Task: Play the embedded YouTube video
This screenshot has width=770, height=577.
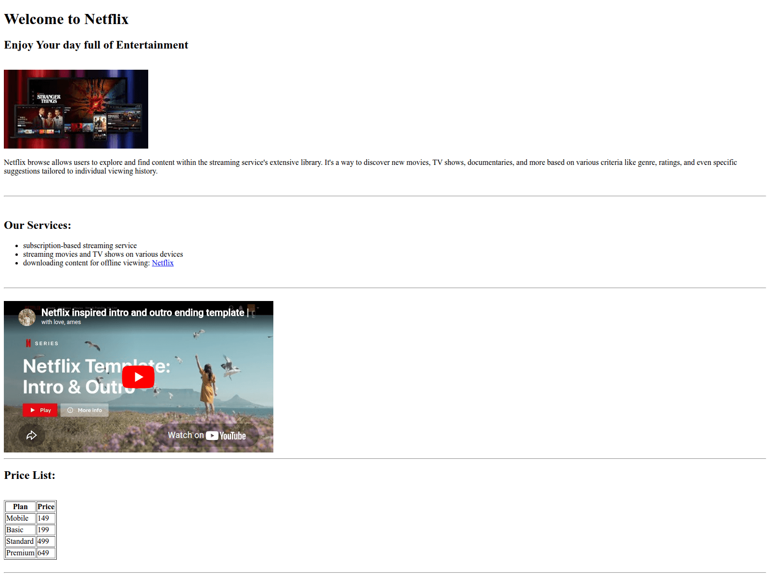Action: tap(138, 377)
